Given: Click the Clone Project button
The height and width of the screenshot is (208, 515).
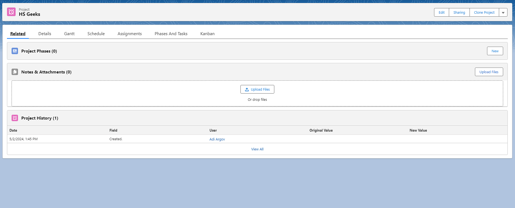Looking at the screenshot, I should (x=484, y=13).
